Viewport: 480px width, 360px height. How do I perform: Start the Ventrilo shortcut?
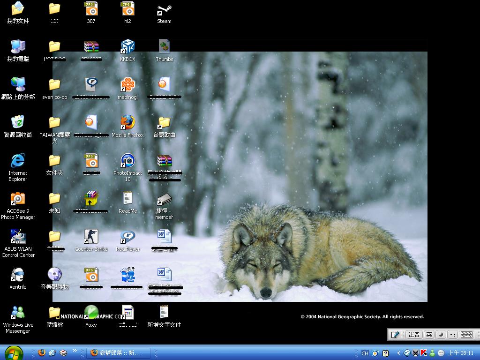[x=18, y=278]
